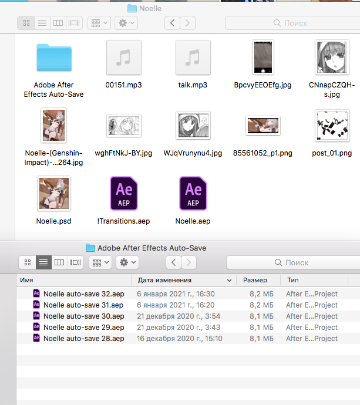Select 85561052_p1.png thumbnail
This screenshot has width=360, height=405.
[x=263, y=126]
